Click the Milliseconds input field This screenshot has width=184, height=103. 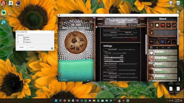coord(20,42)
